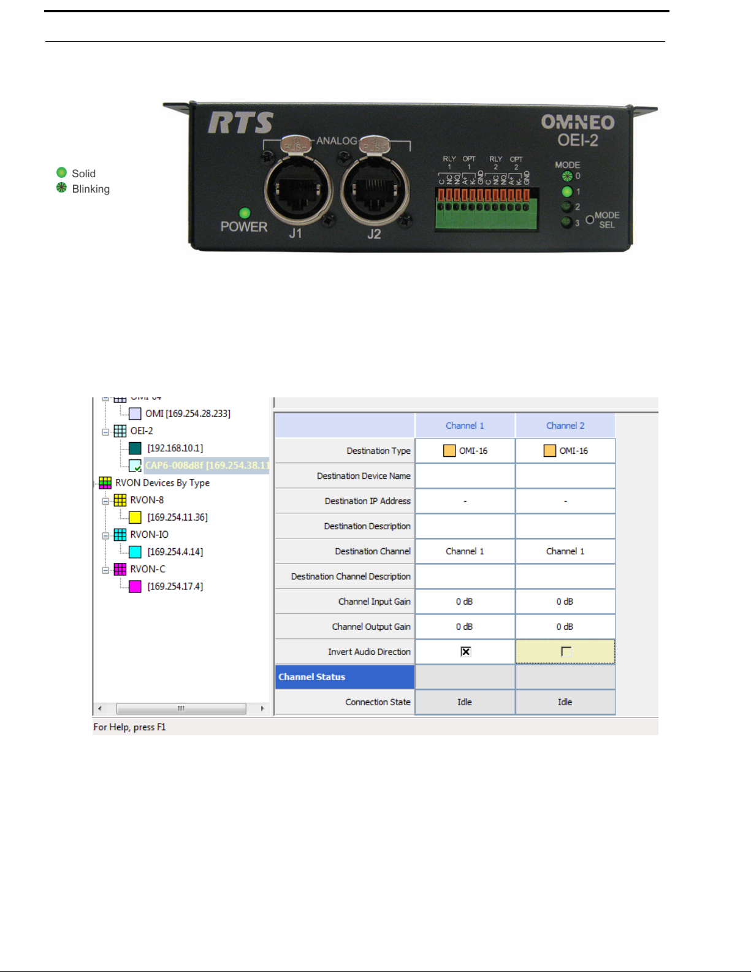
Task: Click the Channel 2 column header
Action: pyautogui.click(x=565, y=426)
